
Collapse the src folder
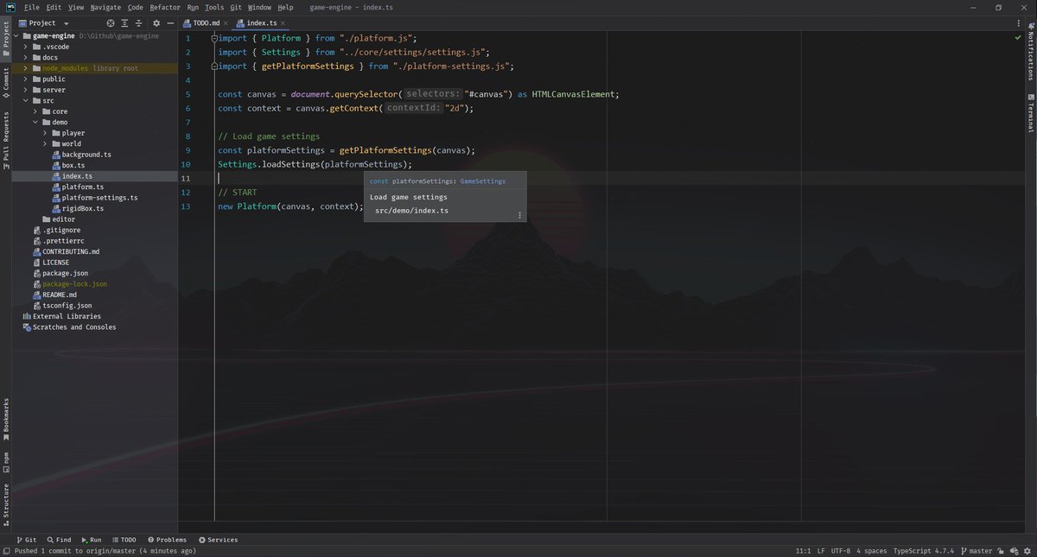tap(26, 100)
